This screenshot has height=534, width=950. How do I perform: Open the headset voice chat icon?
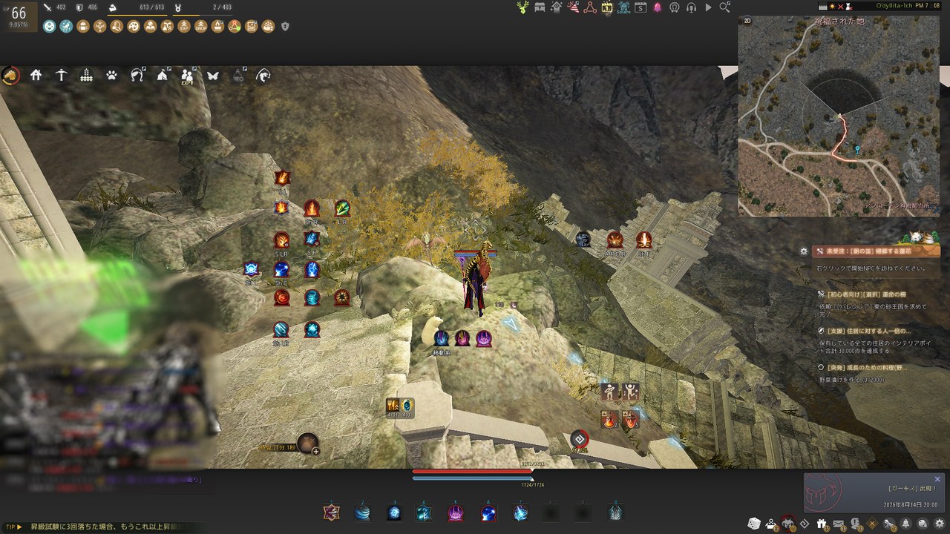[691, 7]
